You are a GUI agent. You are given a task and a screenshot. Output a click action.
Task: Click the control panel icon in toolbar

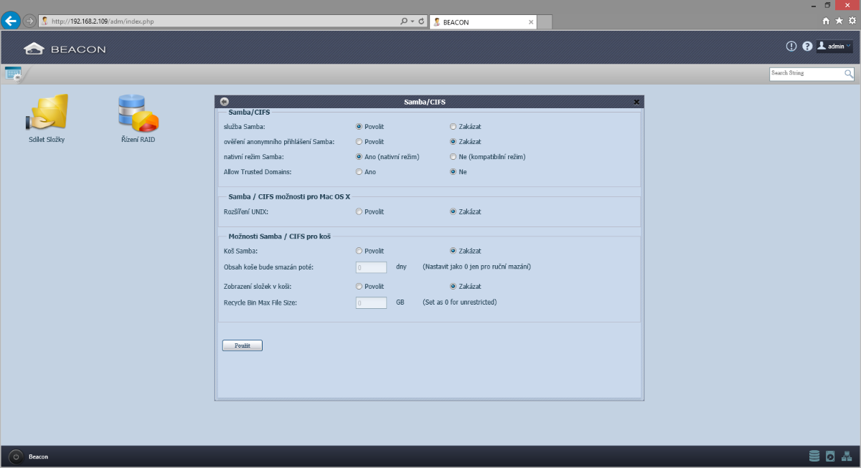pyautogui.click(x=13, y=73)
